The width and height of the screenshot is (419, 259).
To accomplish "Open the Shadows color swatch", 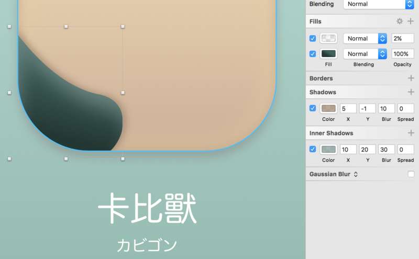I will [x=328, y=108].
